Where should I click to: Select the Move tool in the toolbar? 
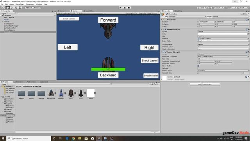pos(7,8)
